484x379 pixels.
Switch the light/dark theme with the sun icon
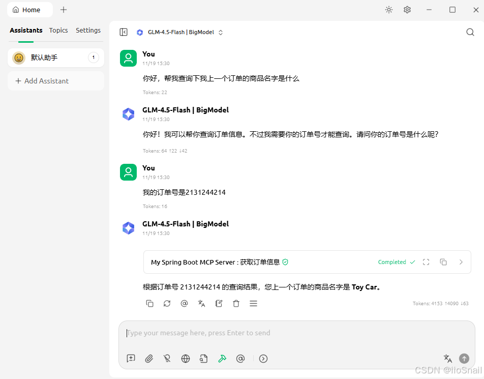coord(389,10)
